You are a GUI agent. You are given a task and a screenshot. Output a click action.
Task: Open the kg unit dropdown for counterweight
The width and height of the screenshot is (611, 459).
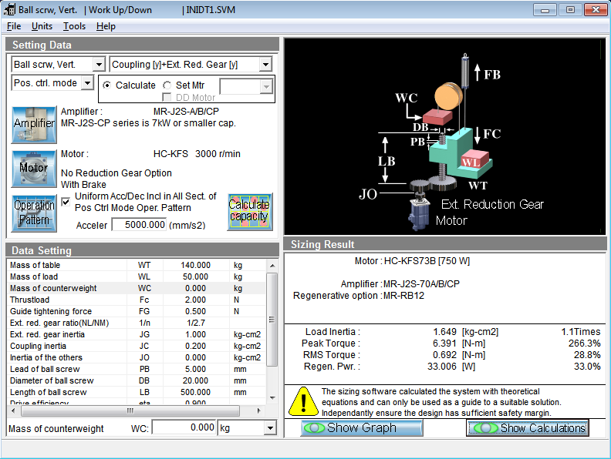click(x=270, y=428)
